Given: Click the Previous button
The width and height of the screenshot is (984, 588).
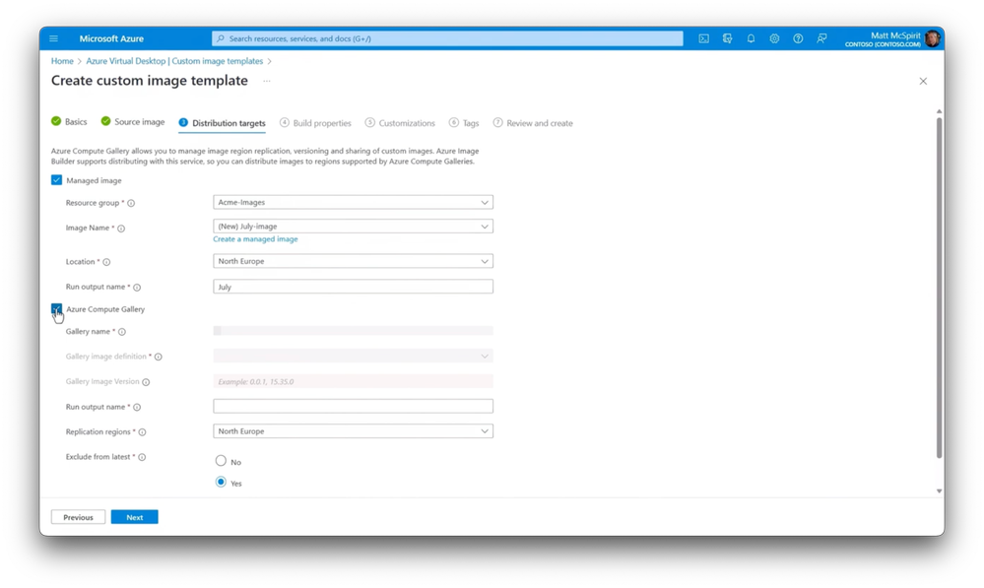Looking at the screenshot, I should (78, 517).
